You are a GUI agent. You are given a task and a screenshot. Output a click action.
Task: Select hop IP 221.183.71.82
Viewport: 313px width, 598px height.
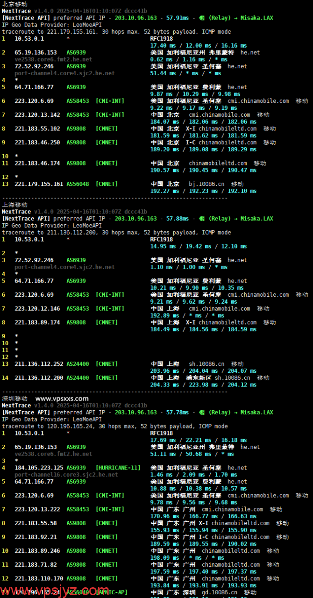(x=36, y=565)
